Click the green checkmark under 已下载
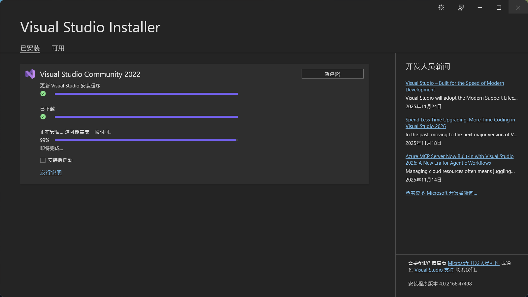The image size is (528, 297). click(43, 117)
